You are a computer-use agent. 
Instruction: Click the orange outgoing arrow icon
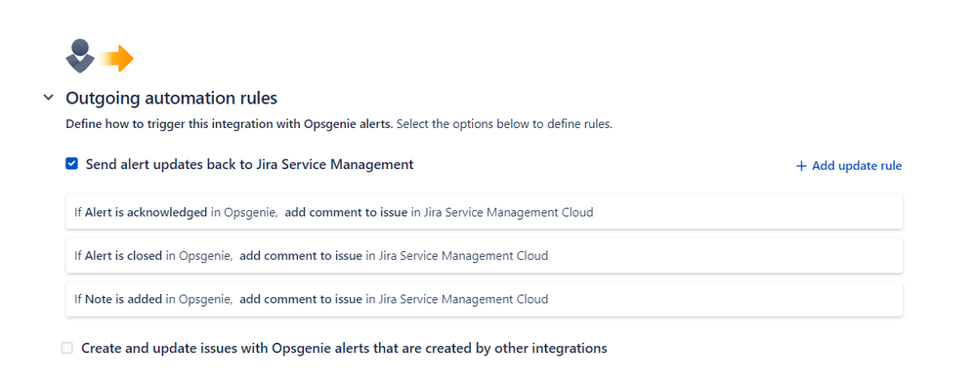[x=117, y=59]
